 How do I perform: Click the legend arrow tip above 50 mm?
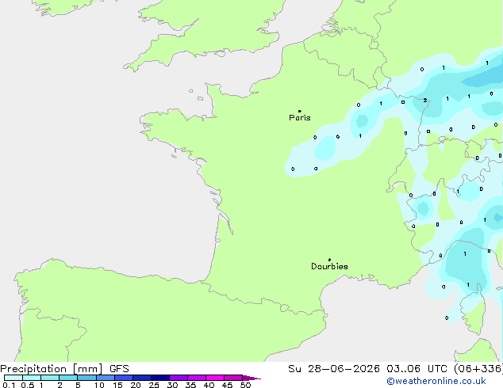251,378
